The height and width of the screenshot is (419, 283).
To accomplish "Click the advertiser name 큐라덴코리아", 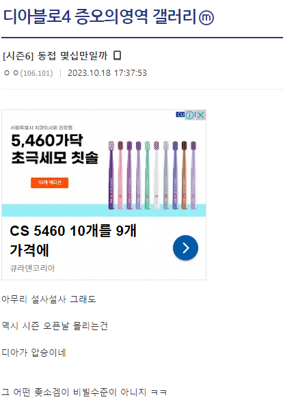I will coord(32,268).
